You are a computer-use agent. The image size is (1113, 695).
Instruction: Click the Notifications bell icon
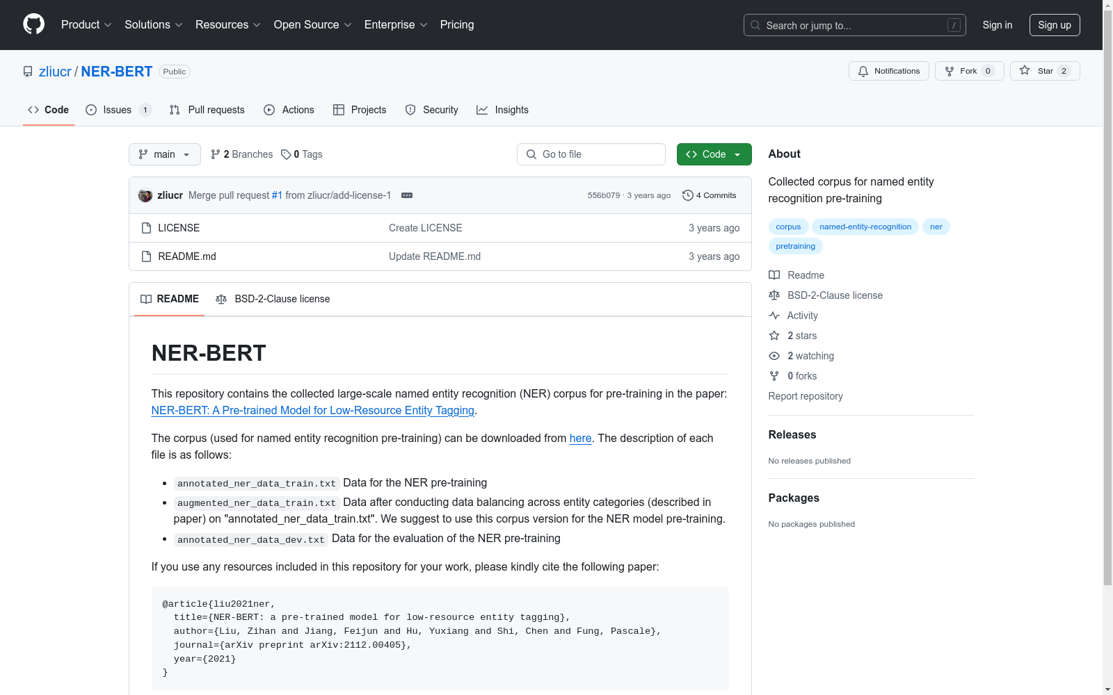863,71
